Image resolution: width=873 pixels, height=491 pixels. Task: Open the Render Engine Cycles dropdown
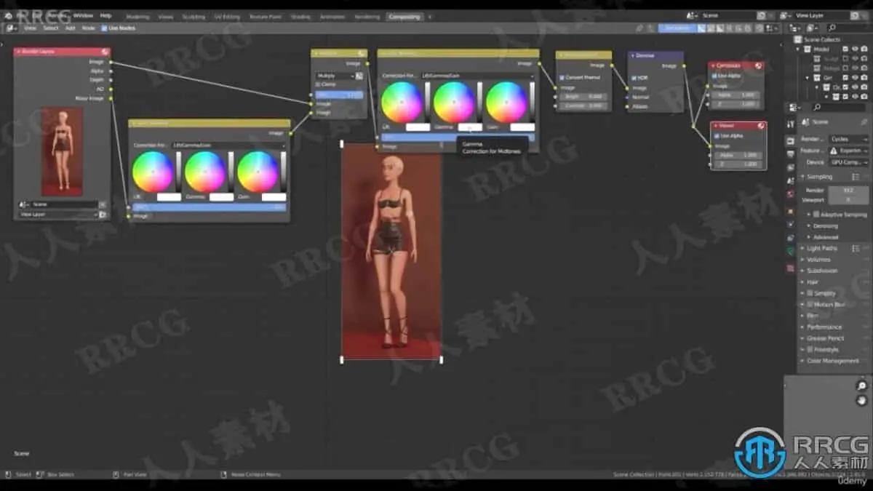848,139
